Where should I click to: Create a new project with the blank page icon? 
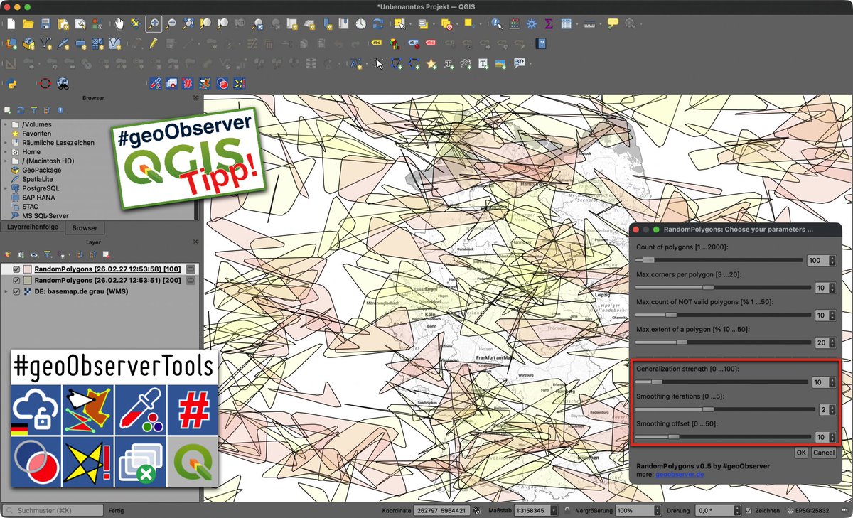click(11, 24)
